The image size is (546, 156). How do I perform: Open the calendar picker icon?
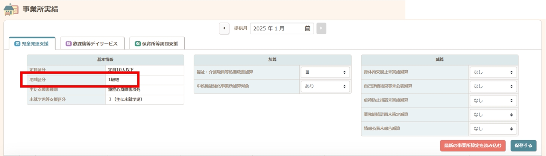click(307, 28)
